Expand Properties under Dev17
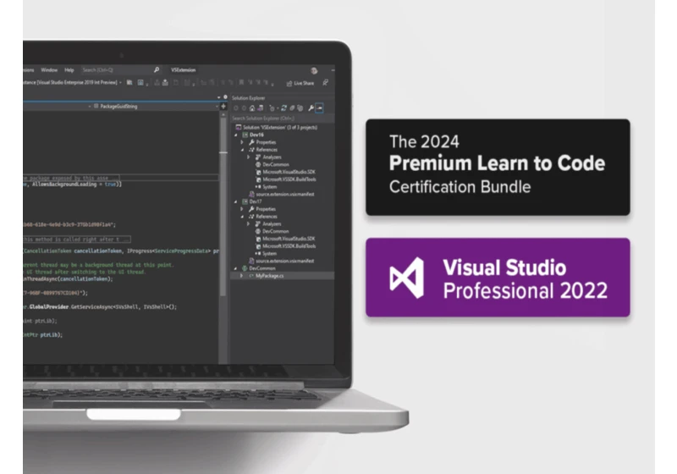 tap(242, 209)
